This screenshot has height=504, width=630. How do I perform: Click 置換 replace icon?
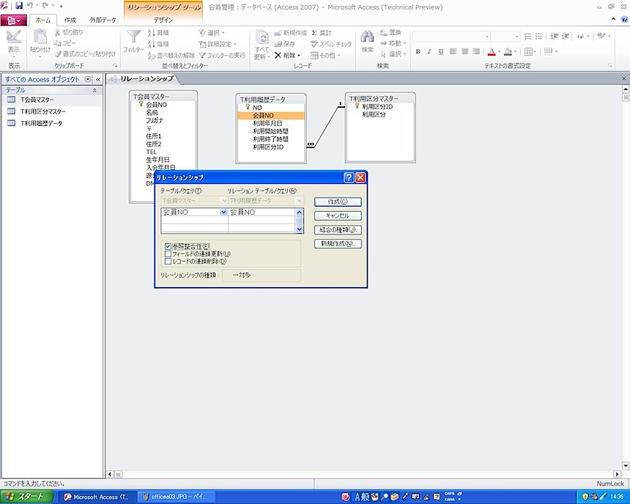[390, 32]
